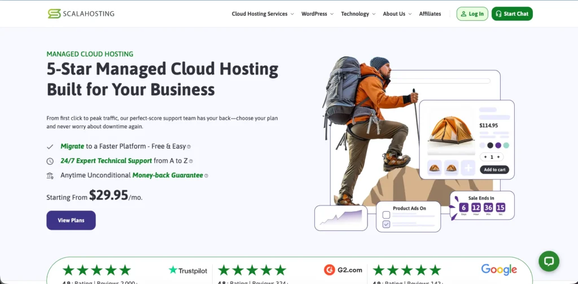Click the Google logo
Image resolution: width=578 pixels, height=284 pixels.
coord(499,270)
